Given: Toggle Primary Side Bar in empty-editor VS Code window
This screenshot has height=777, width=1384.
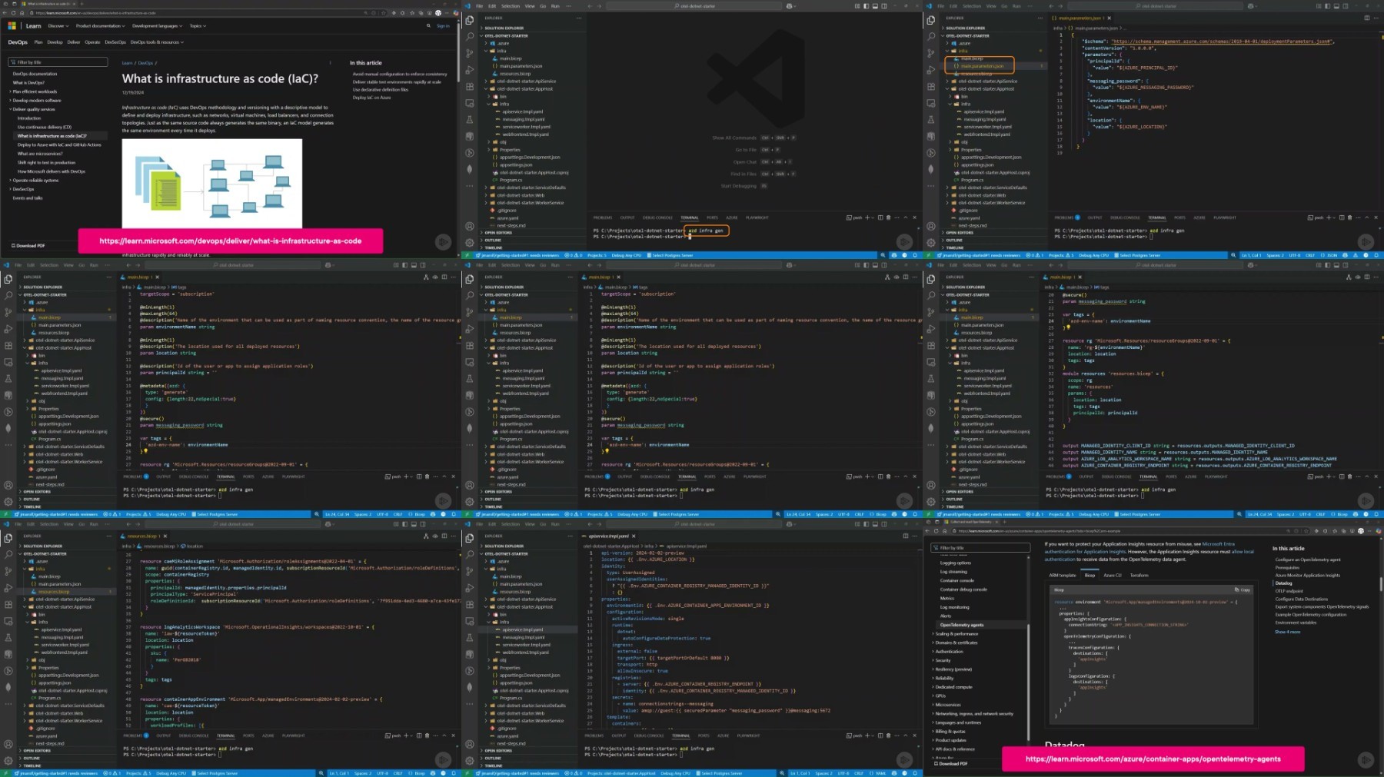Looking at the screenshot, I should tap(866, 6).
